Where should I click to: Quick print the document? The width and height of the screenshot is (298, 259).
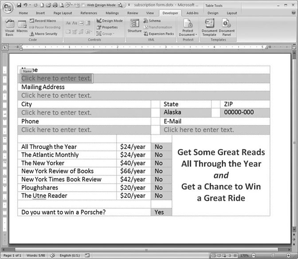[55, 5]
